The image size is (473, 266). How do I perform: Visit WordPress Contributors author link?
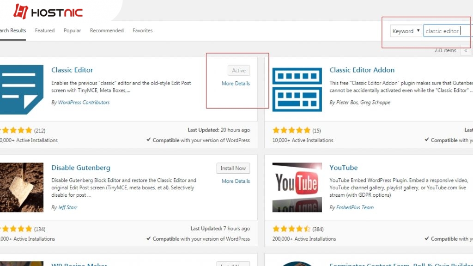click(84, 103)
